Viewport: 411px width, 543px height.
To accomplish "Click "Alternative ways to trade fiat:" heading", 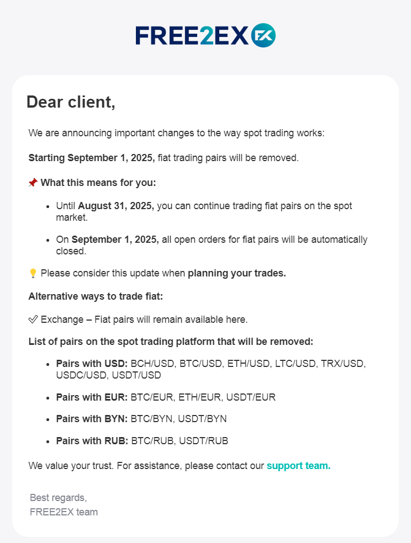I will click(96, 296).
